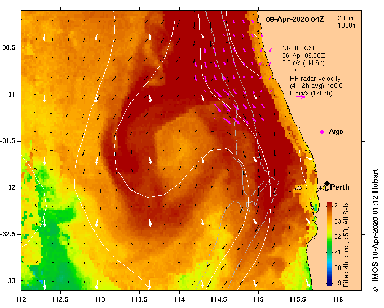Click the SST colorbar legend
The image size is (384, 308).
tap(329, 244)
